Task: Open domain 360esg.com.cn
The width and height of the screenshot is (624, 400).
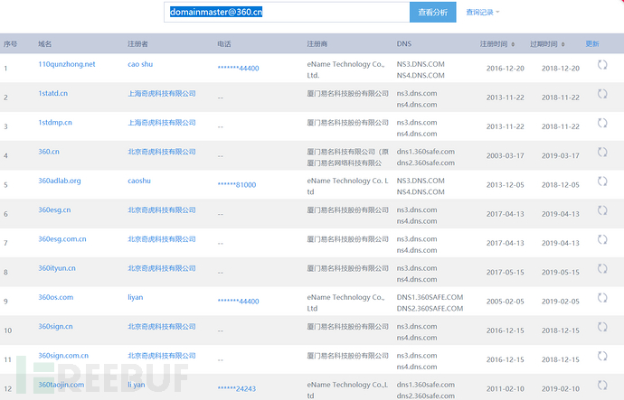Action: 62,238
